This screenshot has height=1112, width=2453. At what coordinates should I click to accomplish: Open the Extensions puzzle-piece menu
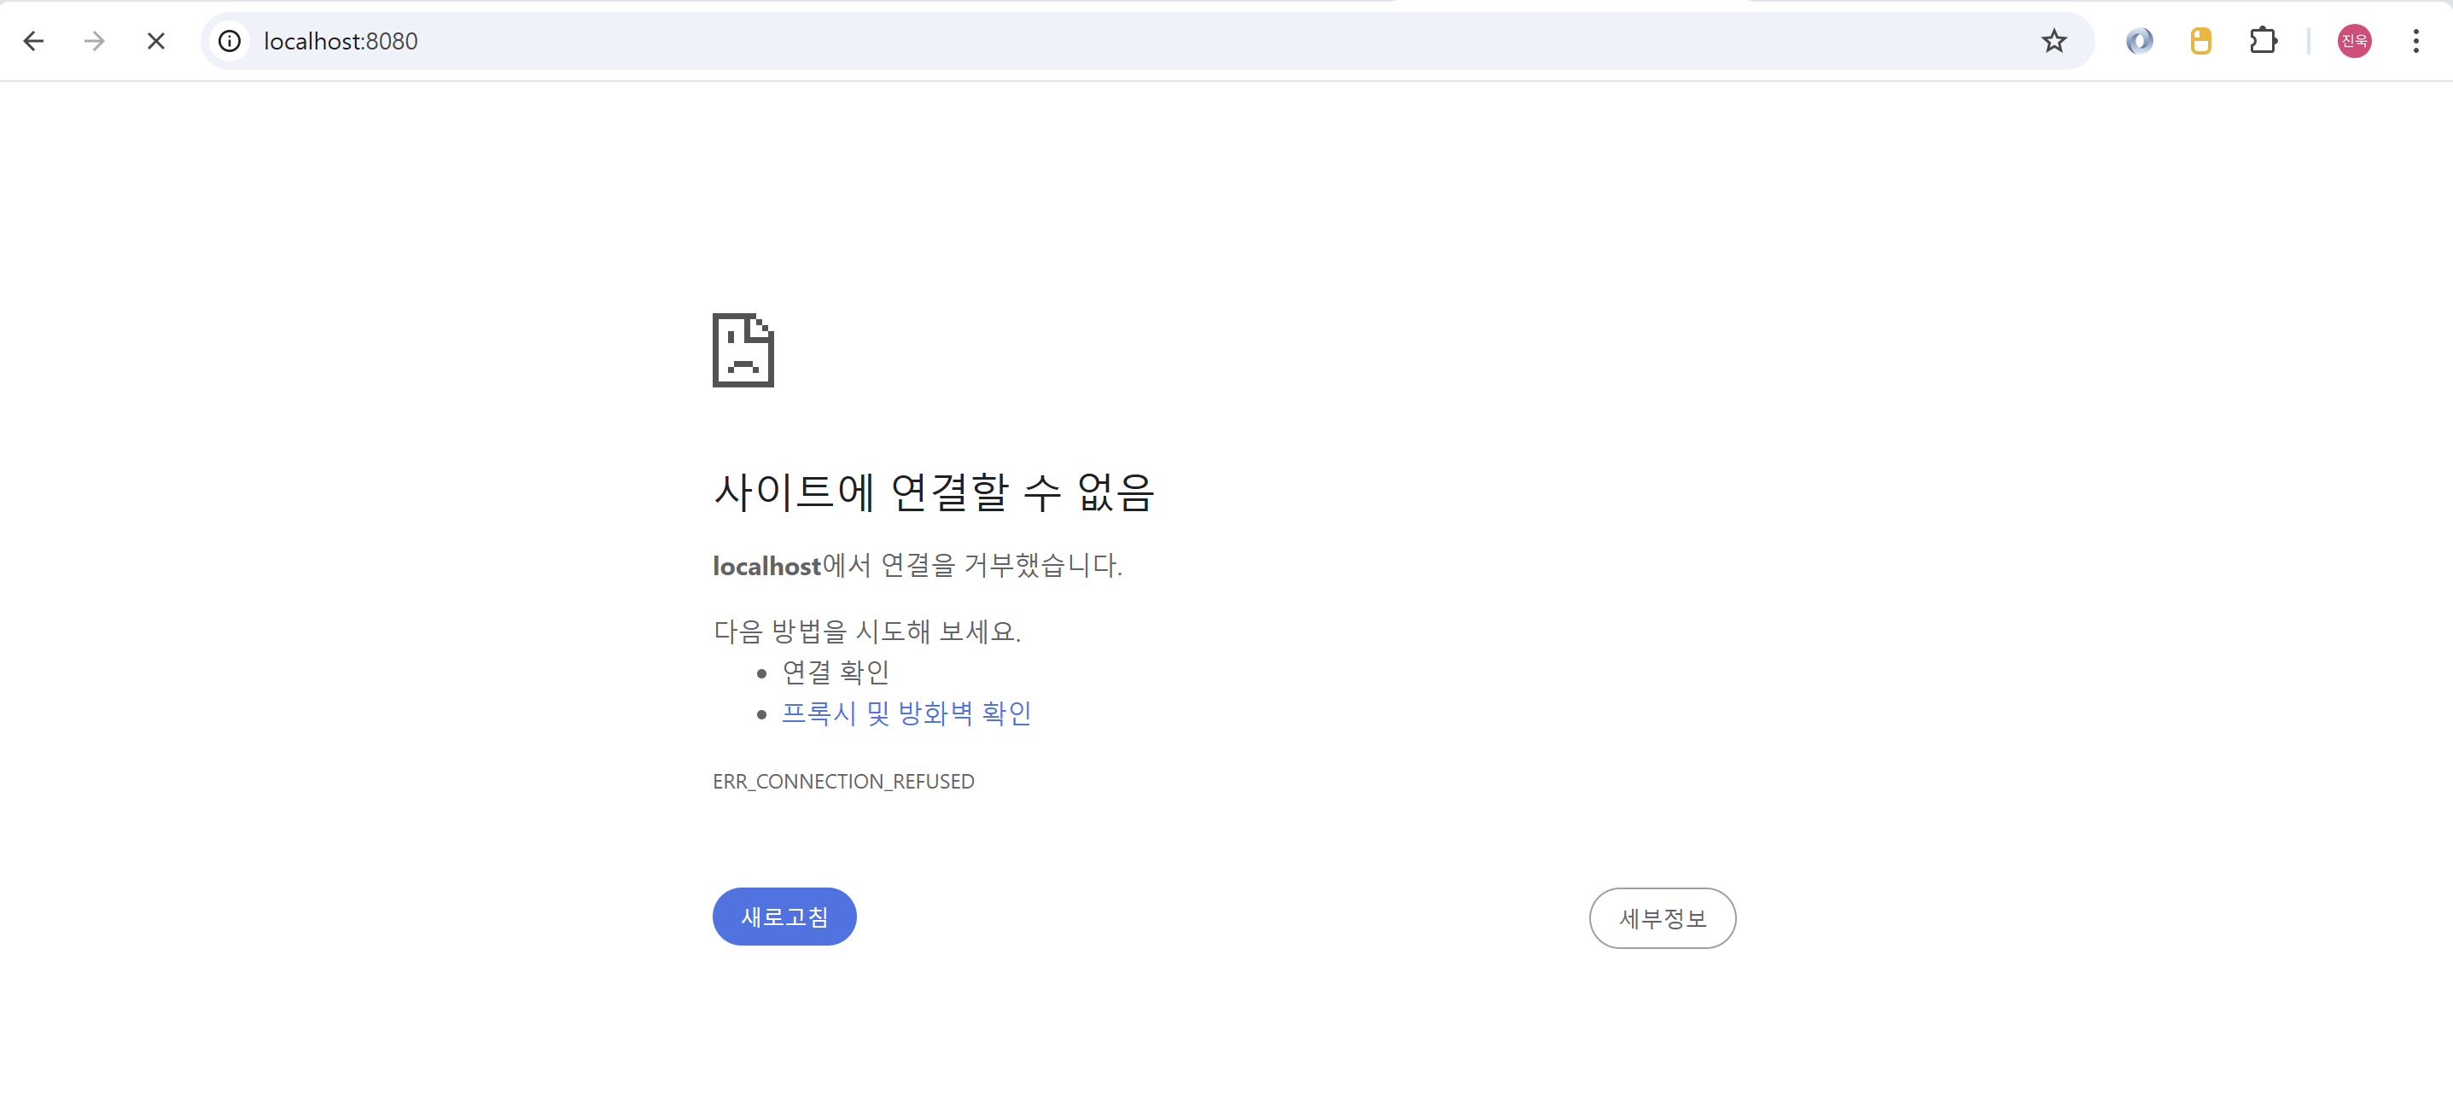coord(2263,41)
